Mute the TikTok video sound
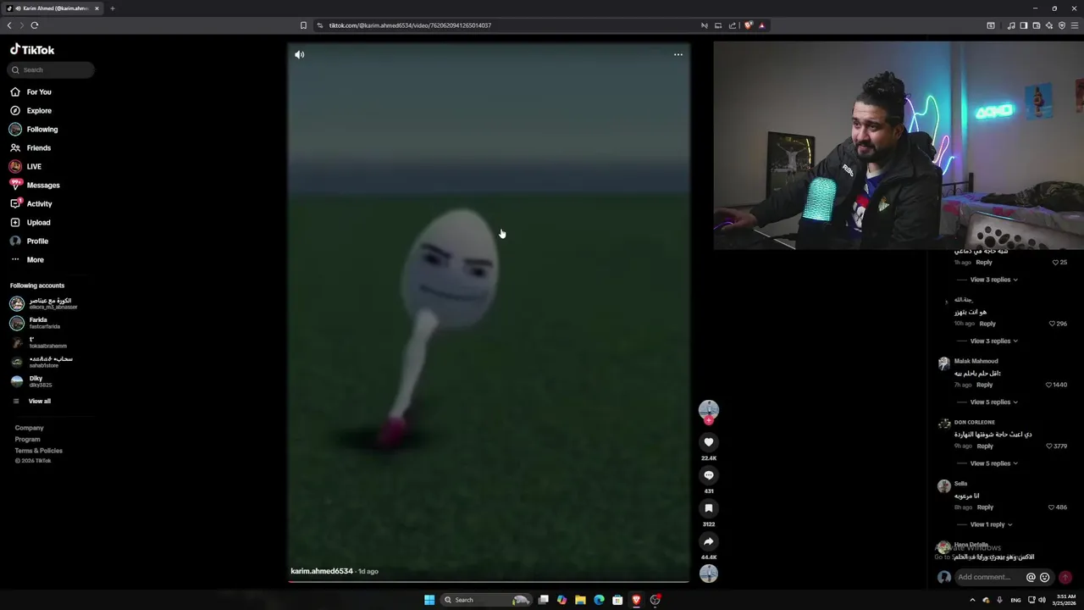The height and width of the screenshot is (610, 1084). (x=299, y=54)
